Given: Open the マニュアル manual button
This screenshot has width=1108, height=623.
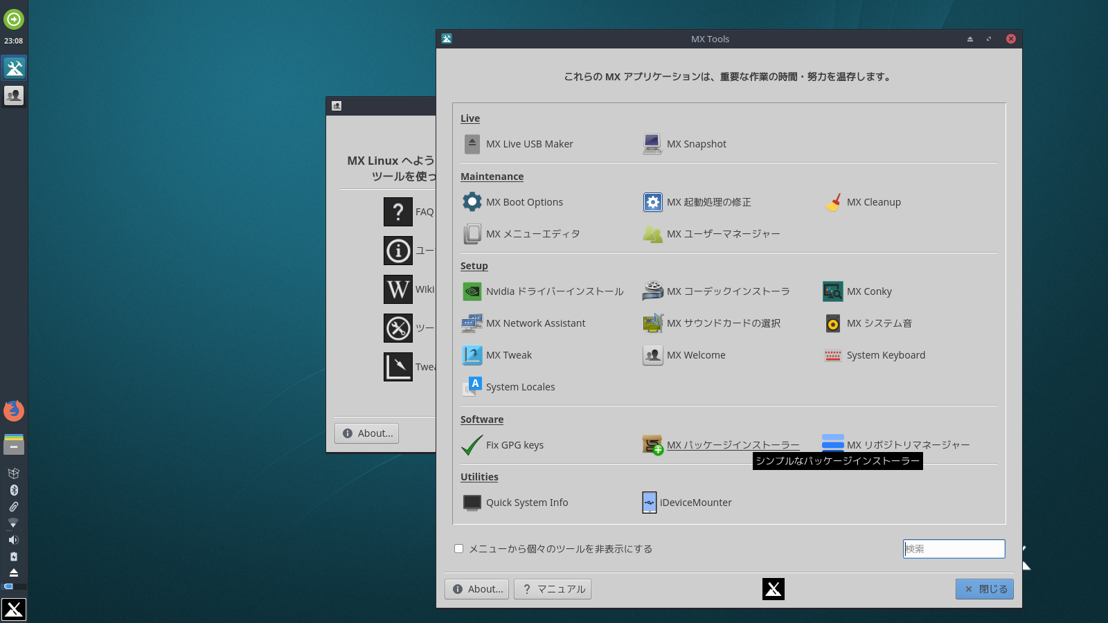Looking at the screenshot, I should tap(553, 589).
